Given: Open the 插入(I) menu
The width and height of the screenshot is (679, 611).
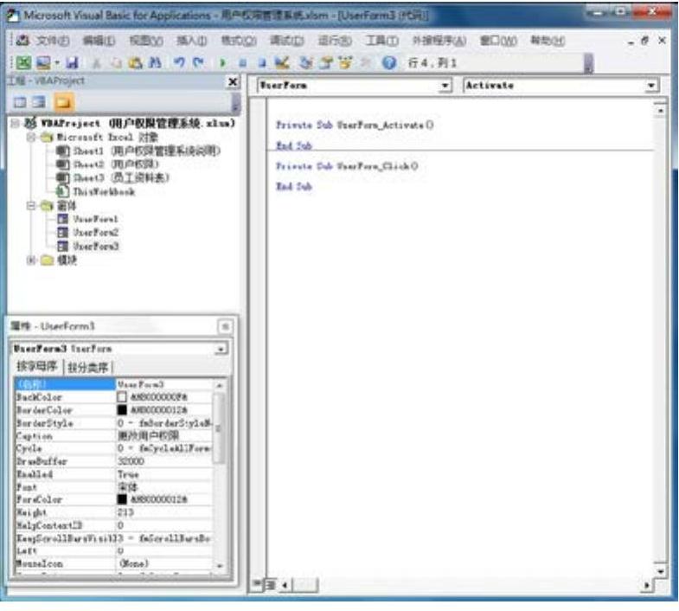Looking at the screenshot, I should (x=192, y=41).
